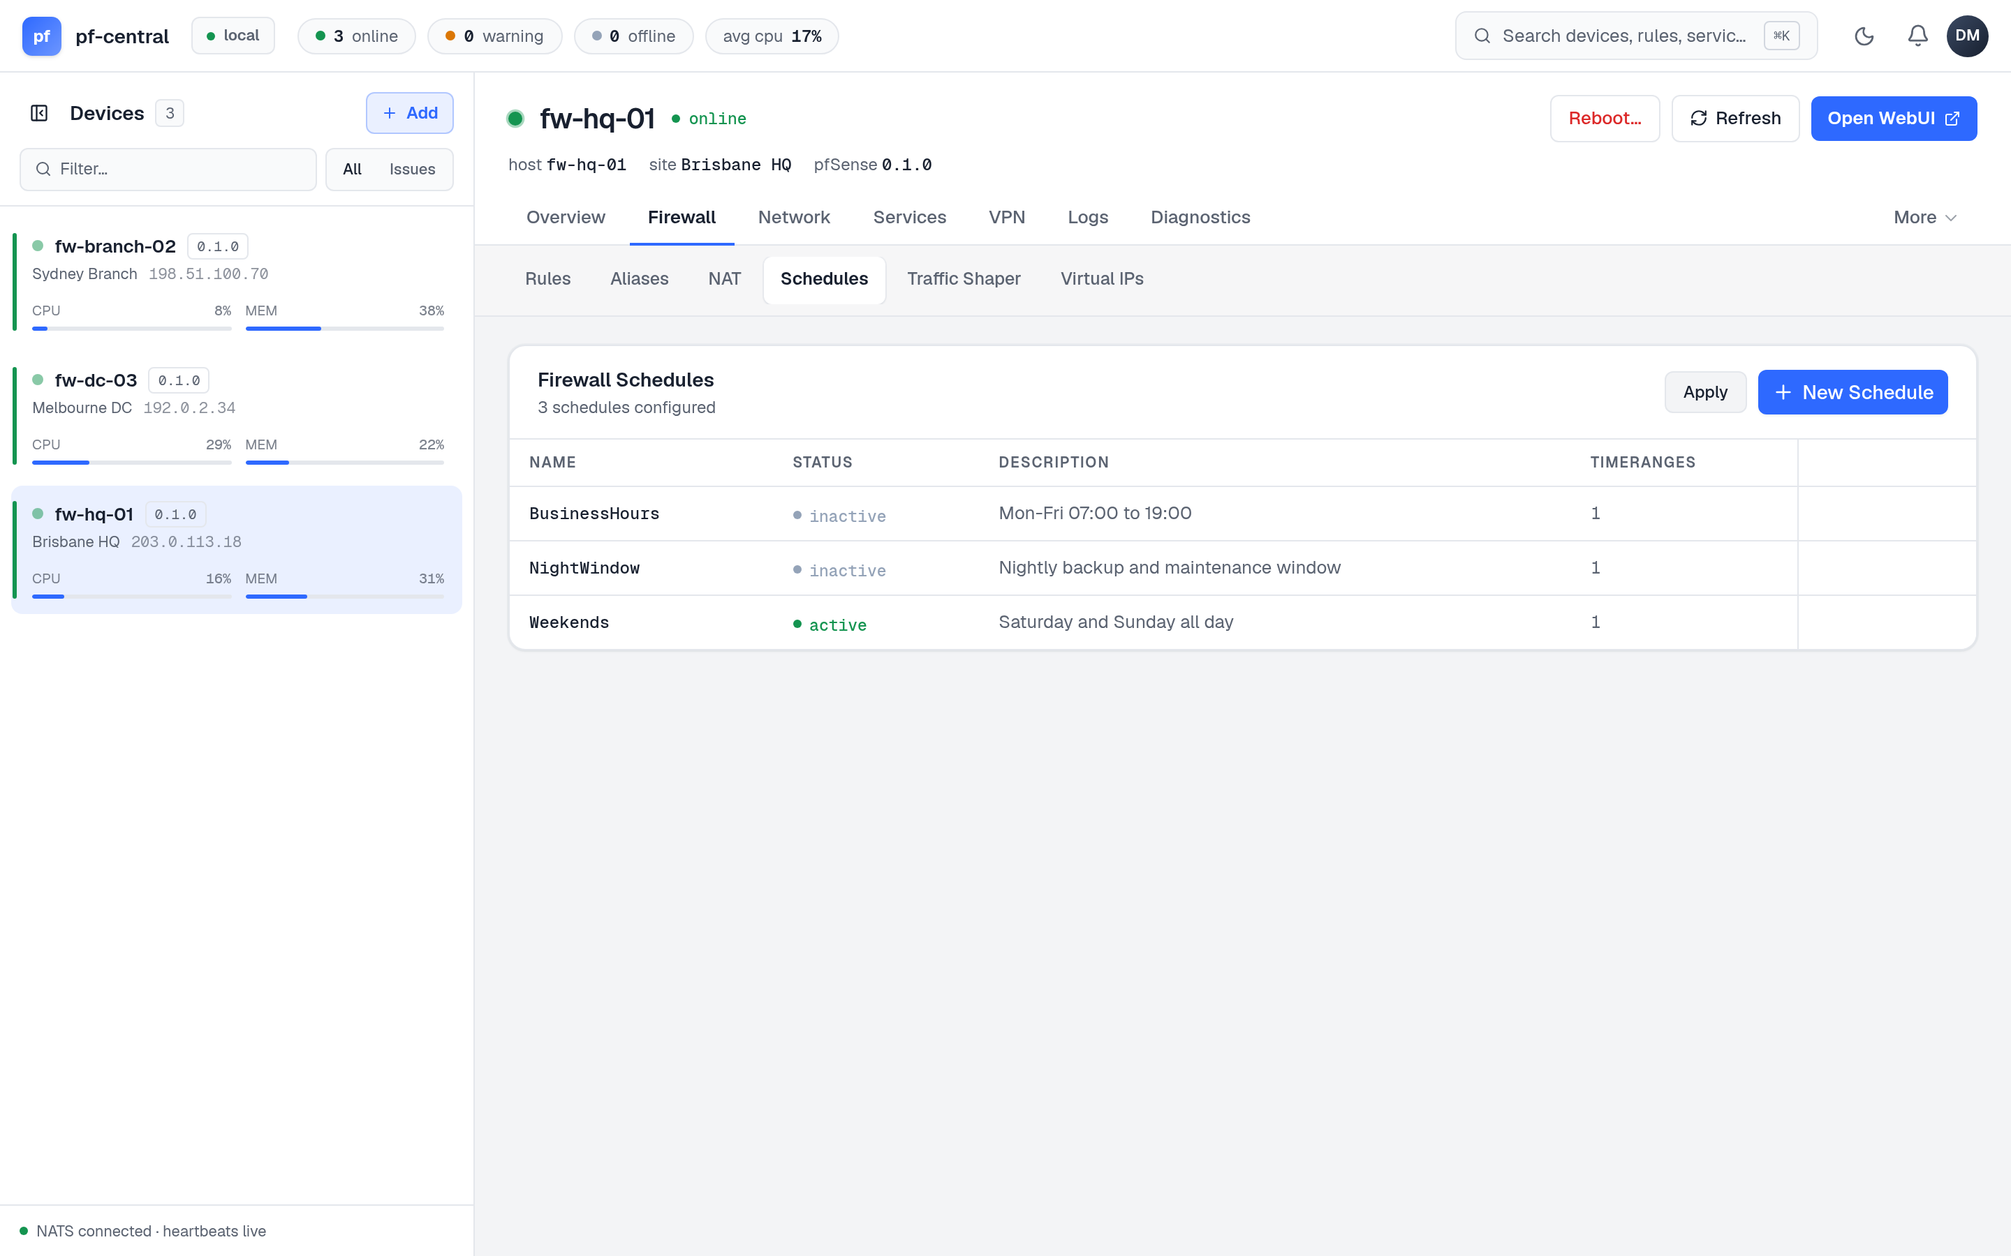The image size is (2011, 1256).
Task: Open WebUI in external window
Action: point(1893,119)
